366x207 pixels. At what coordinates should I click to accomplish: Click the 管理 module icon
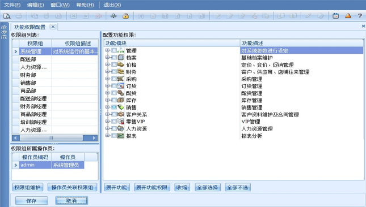tap(121, 50)
